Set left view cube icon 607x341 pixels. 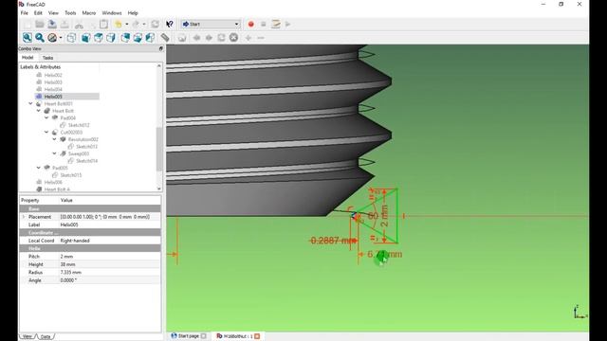click(x=150, y=38)
